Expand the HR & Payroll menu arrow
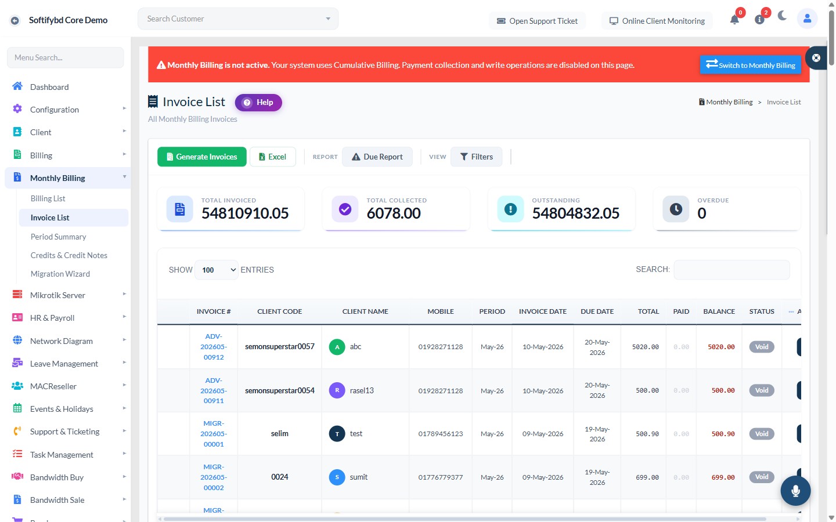836x522 pixels. click(x=124, y=317)
